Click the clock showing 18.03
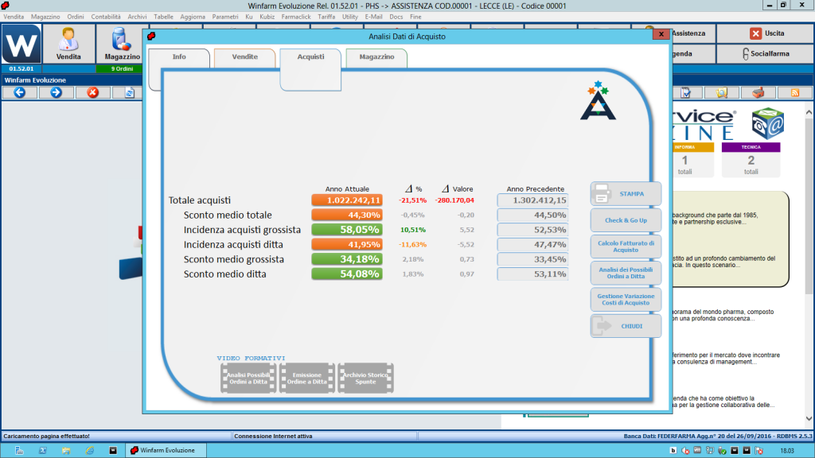The height and width of the screenshot is (458, 815). [787, 451]
